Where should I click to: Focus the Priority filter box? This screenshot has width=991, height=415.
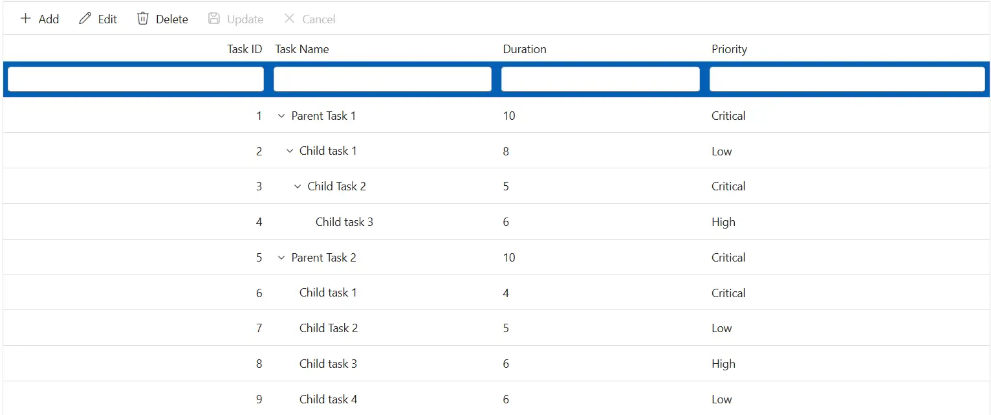pos(847,79)
